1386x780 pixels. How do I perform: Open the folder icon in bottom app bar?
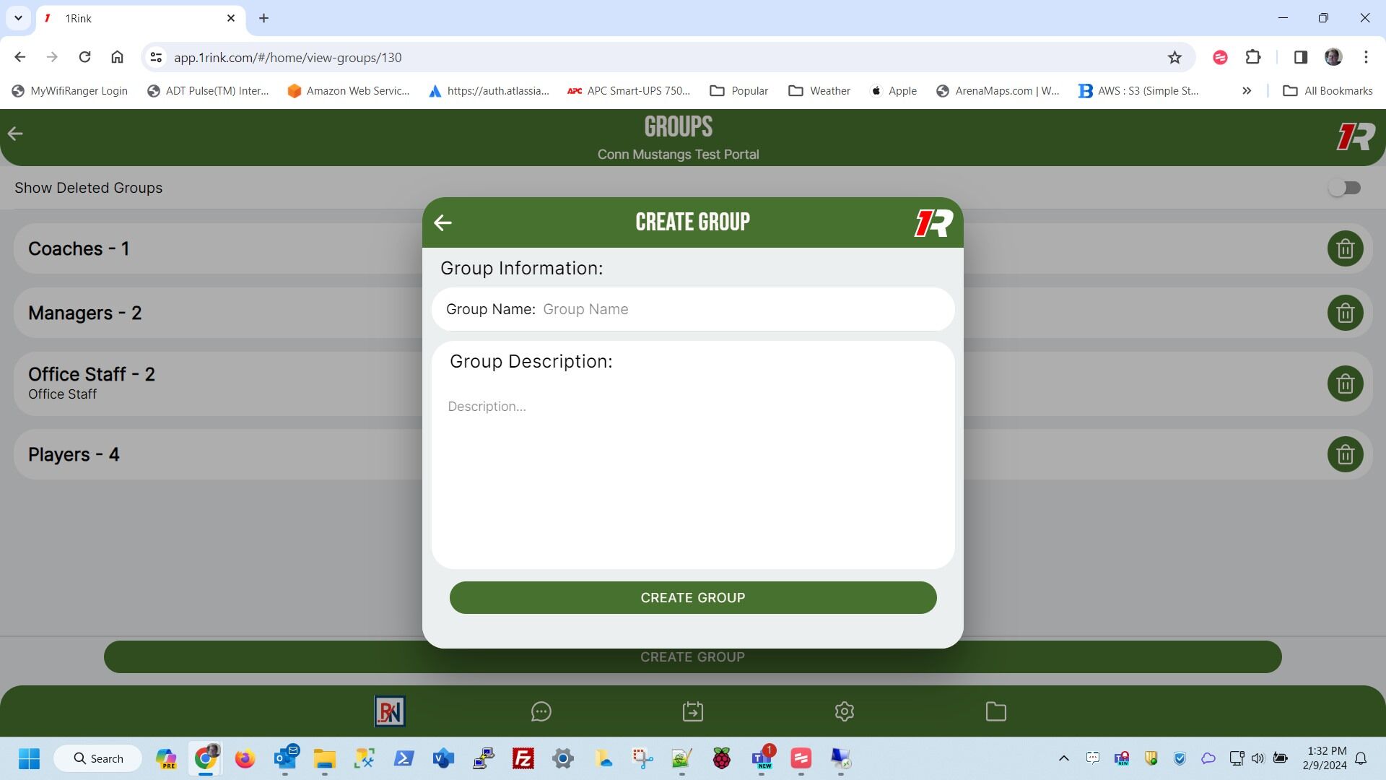tap(995, 711)
